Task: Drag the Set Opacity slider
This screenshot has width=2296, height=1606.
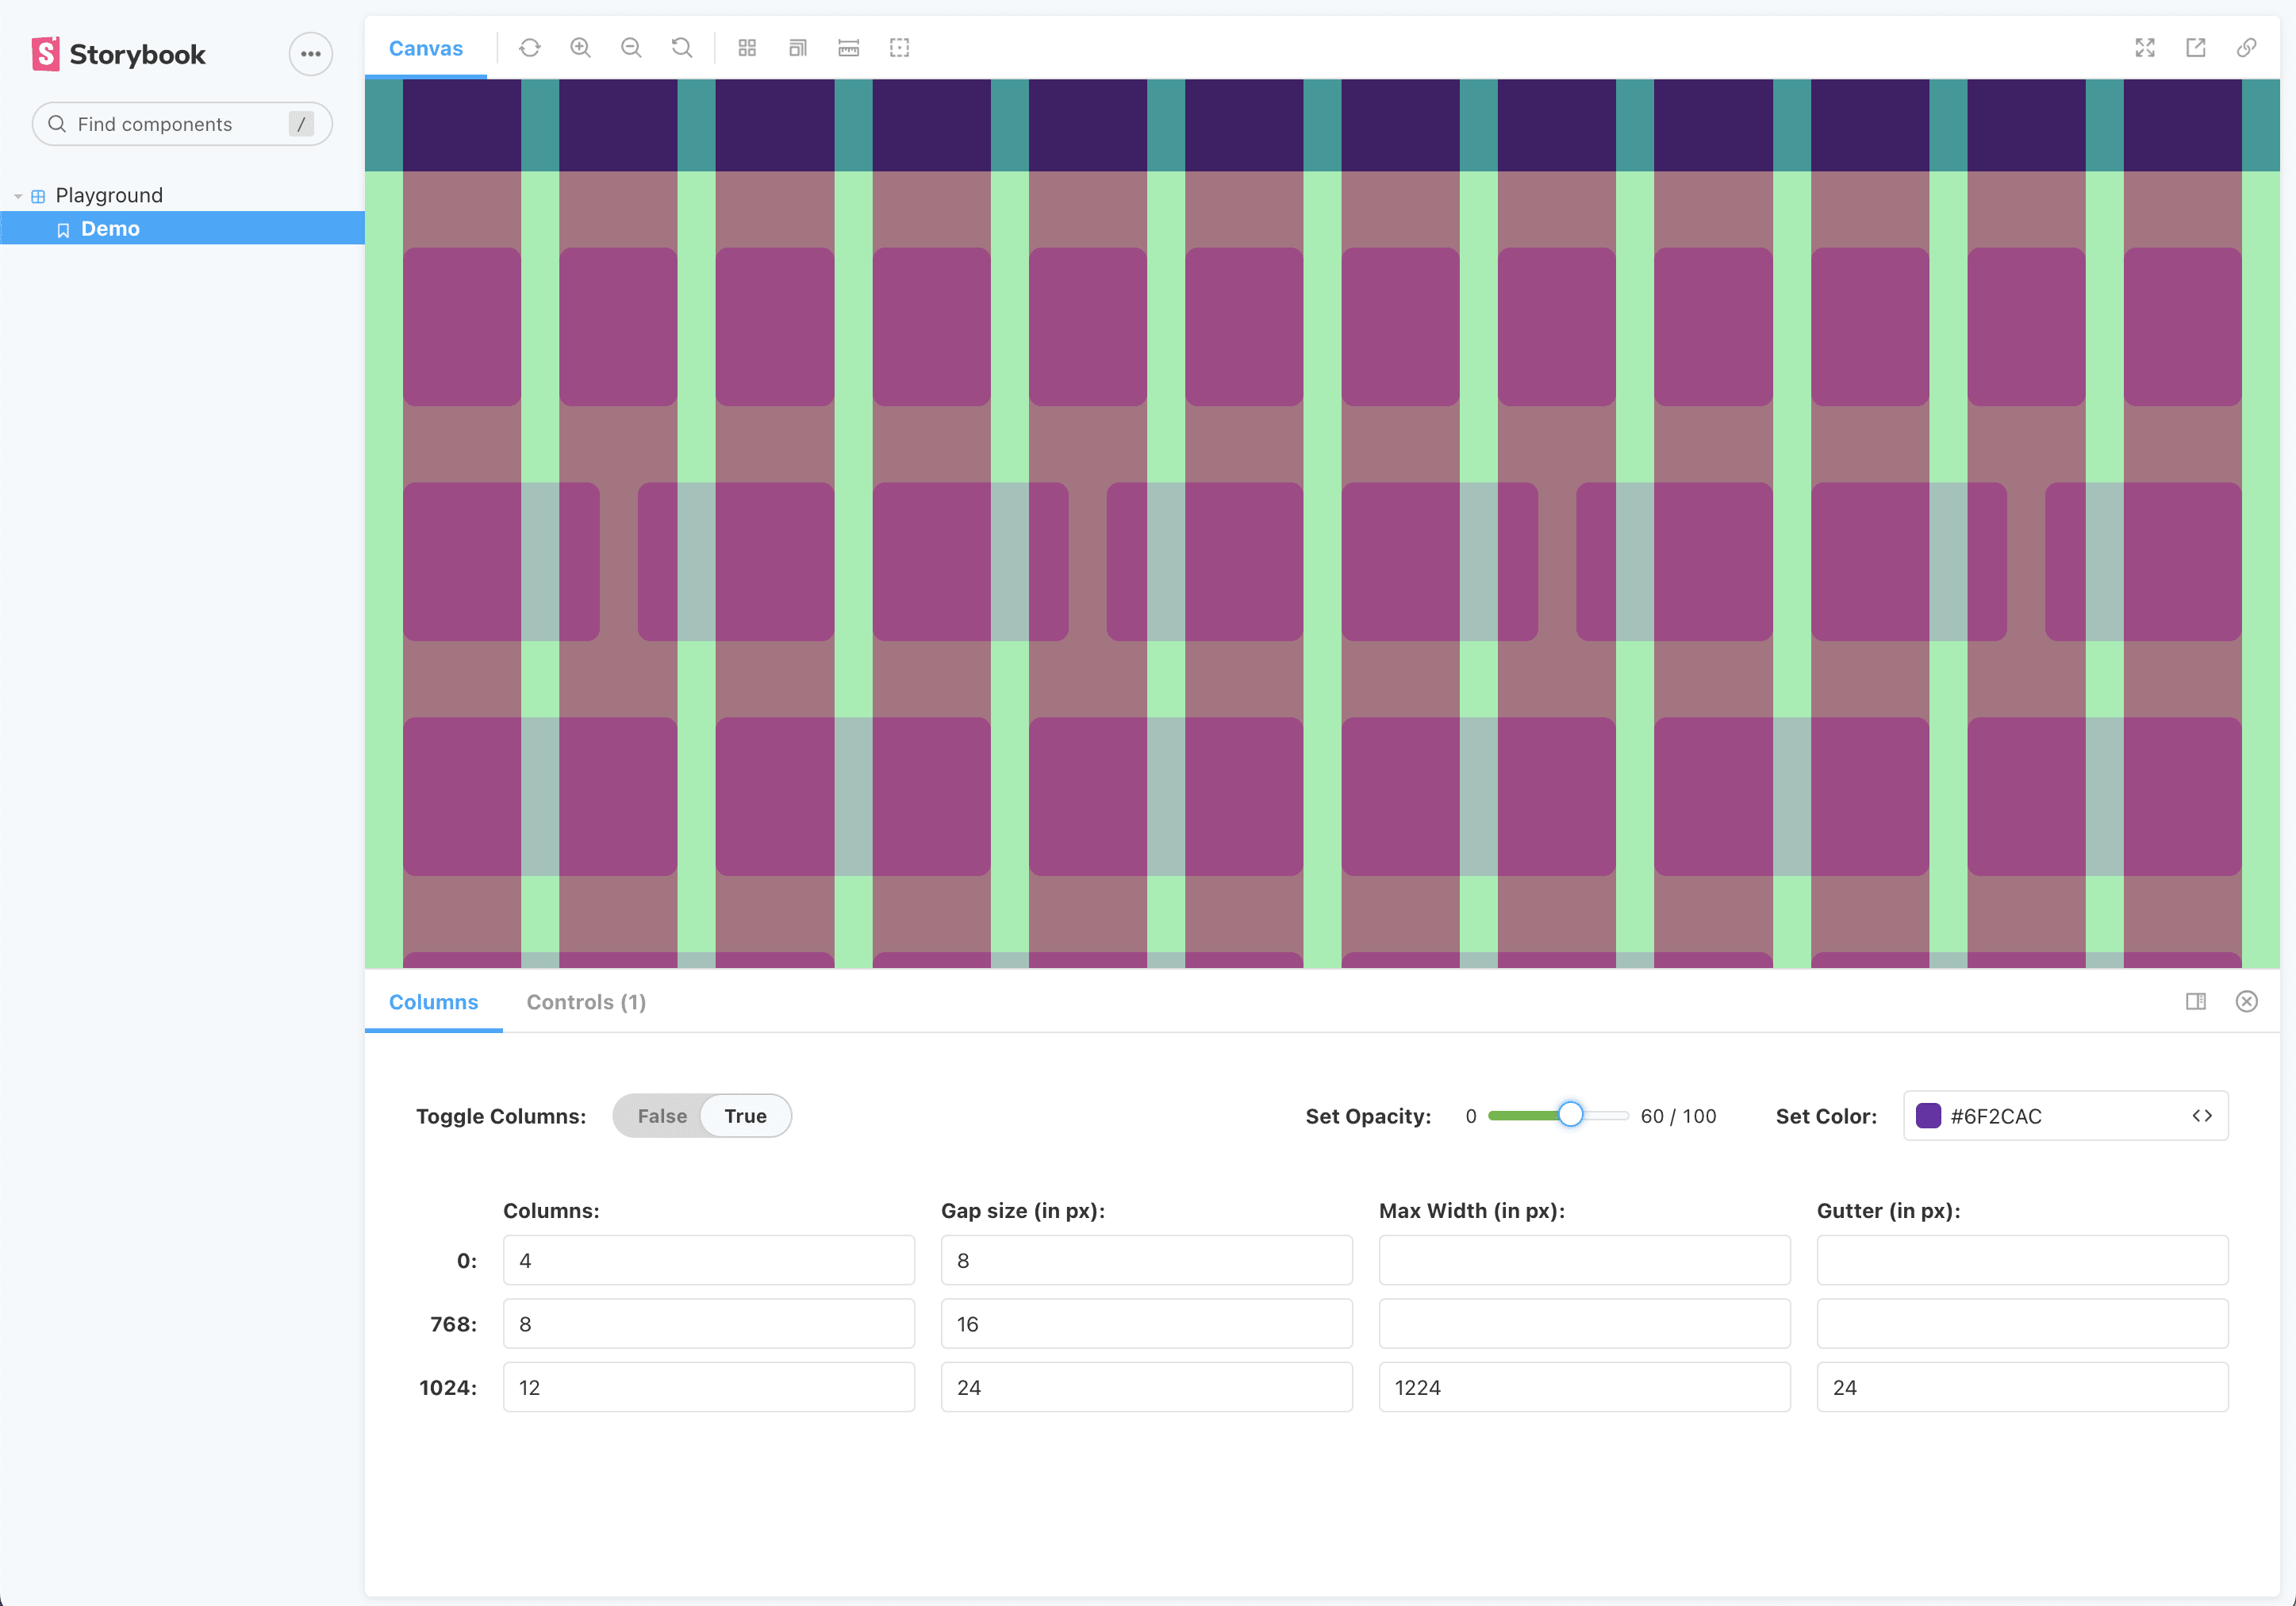Action: tap(1568, 1116)
